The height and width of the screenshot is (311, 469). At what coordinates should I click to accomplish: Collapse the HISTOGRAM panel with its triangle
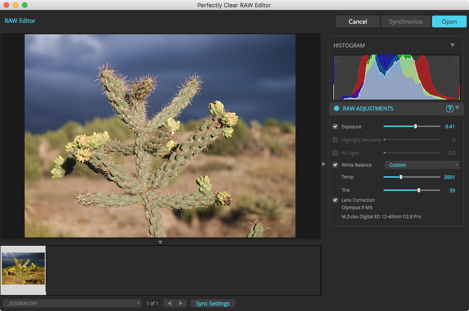tap(453, 45)
